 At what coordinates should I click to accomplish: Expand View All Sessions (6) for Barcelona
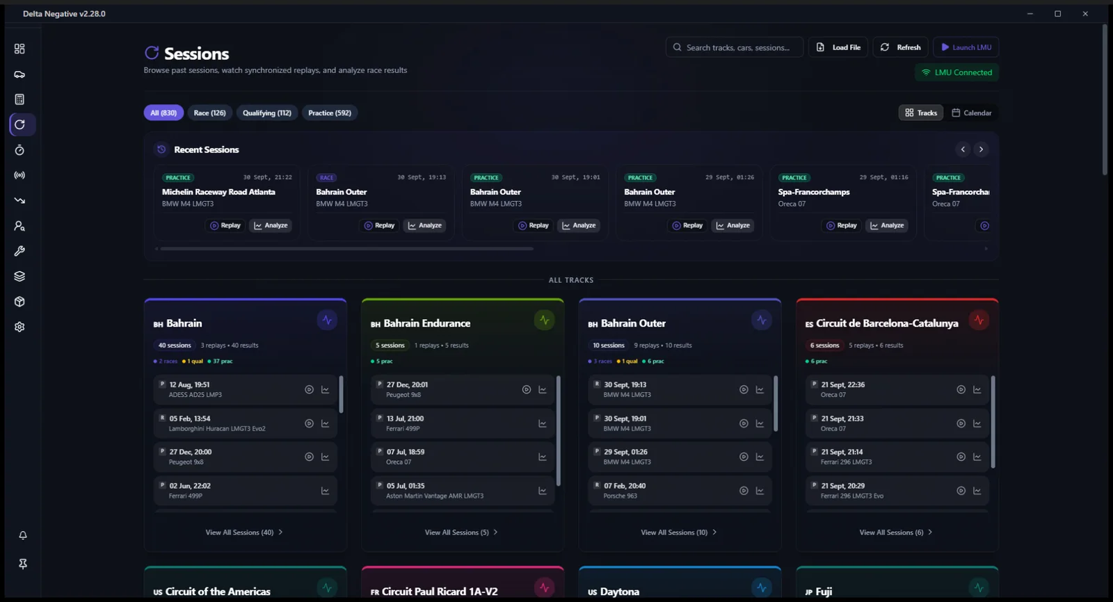(x=896, y=532)
